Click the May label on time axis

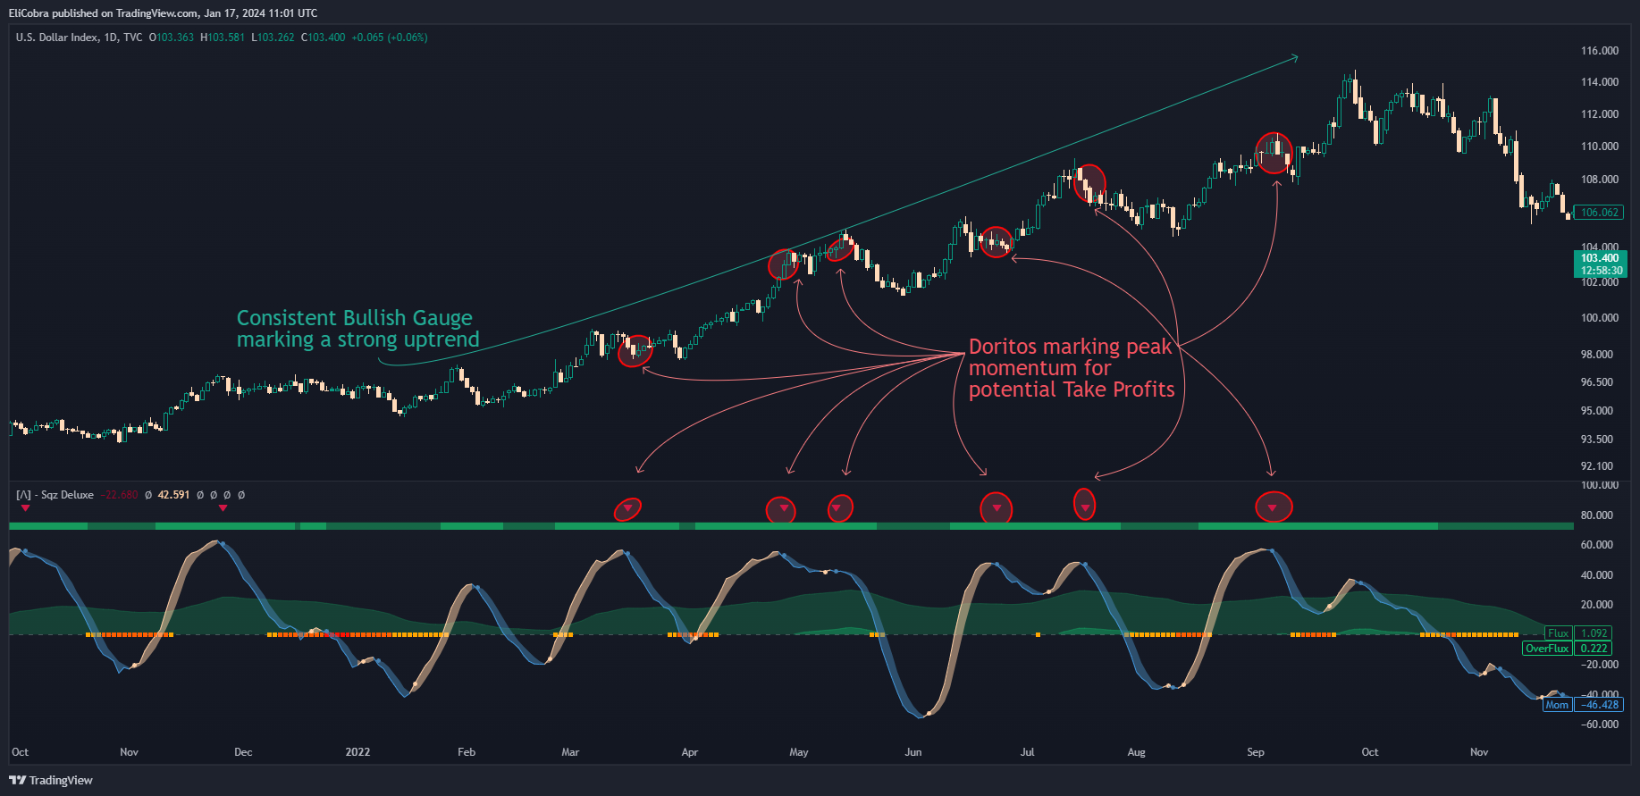point(799,752)
